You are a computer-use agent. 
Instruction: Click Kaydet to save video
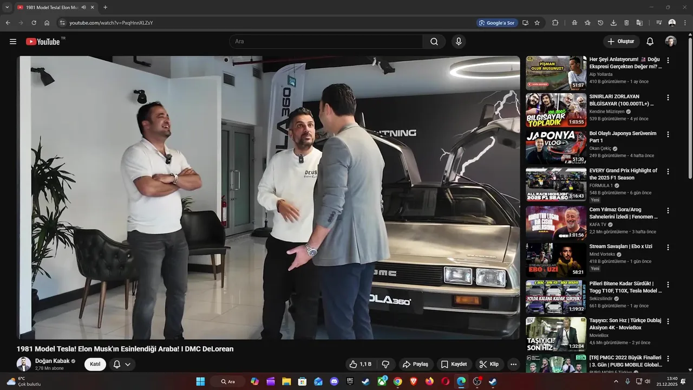[x=454, y=365]
